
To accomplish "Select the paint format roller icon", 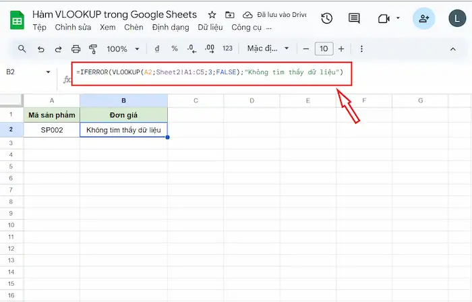I will [93, 49].
